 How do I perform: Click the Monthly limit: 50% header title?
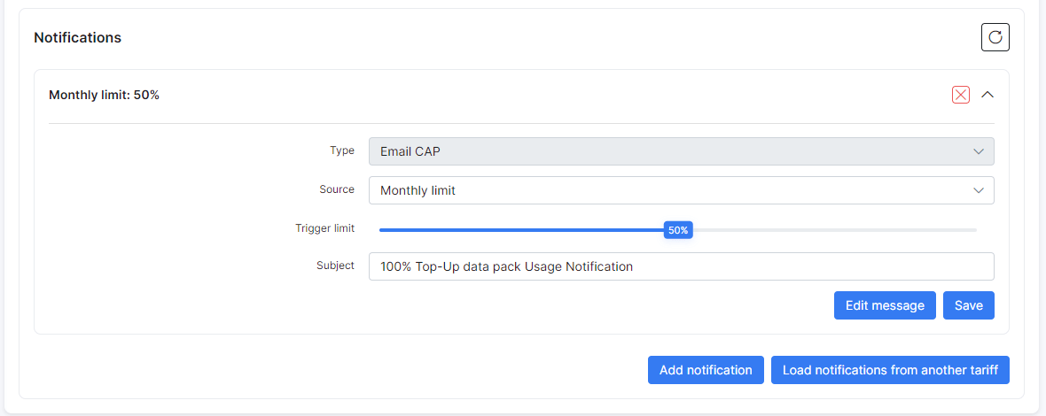coord(104,95)
